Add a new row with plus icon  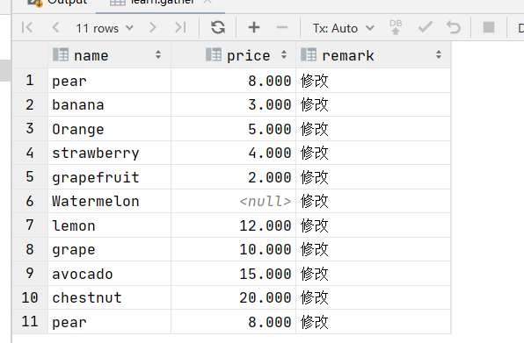254,27
